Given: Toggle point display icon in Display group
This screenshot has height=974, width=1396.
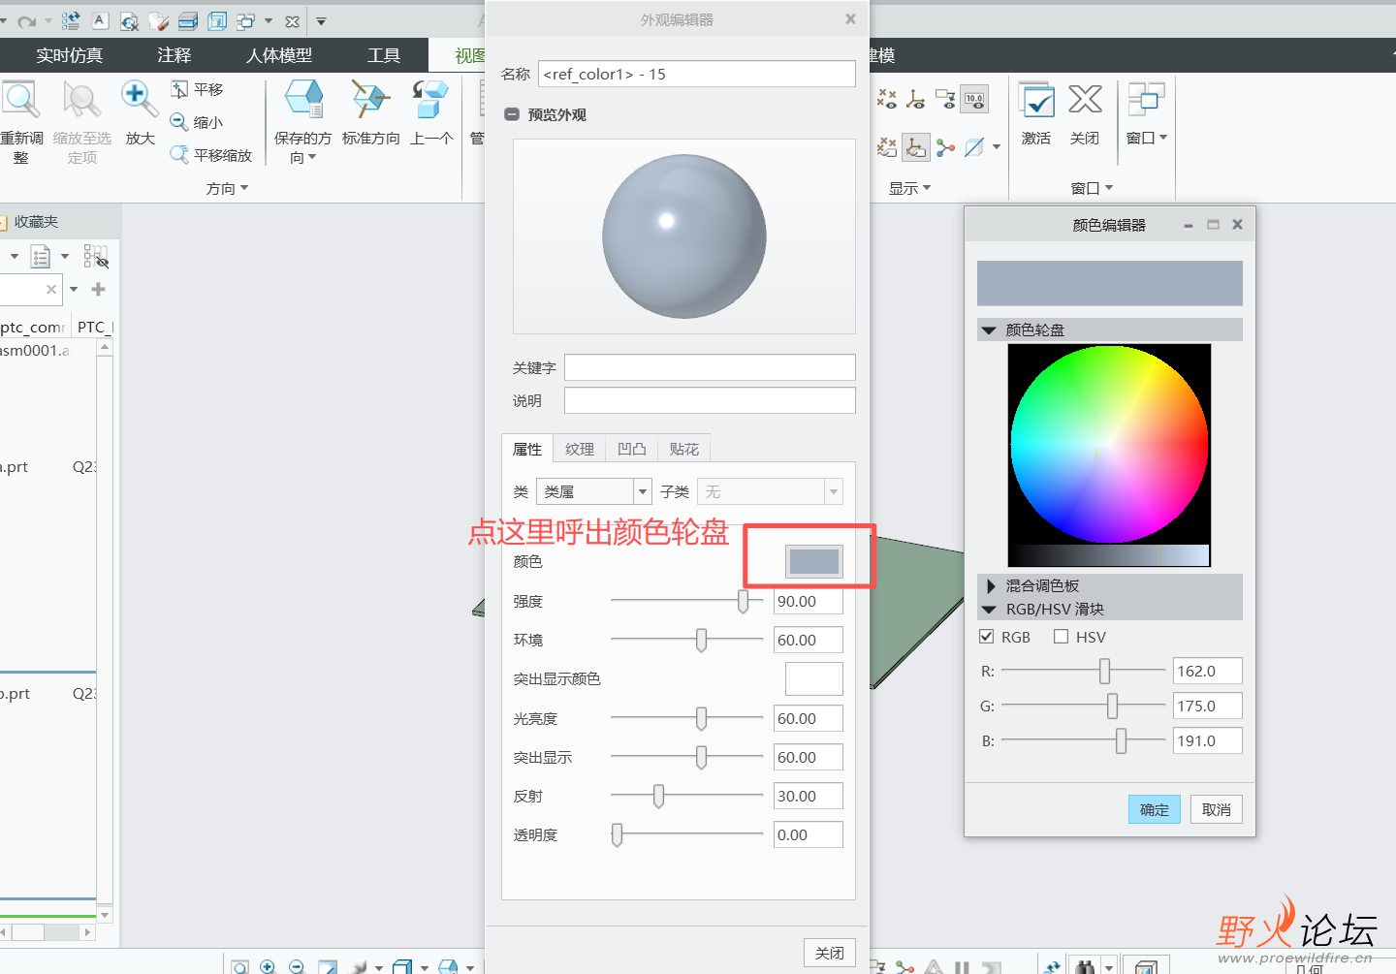Looking at the screenshot, I should (887, 98).
